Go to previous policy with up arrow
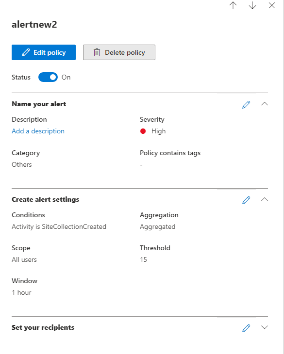The image size is (284, 354). tap(233, 5)
